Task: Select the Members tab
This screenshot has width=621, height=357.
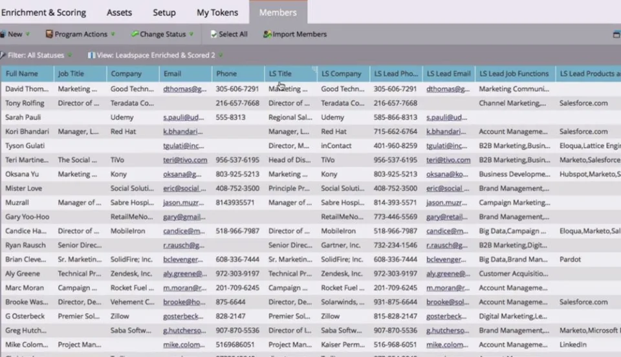Action: pyautogui.click(x=278, y=12)
